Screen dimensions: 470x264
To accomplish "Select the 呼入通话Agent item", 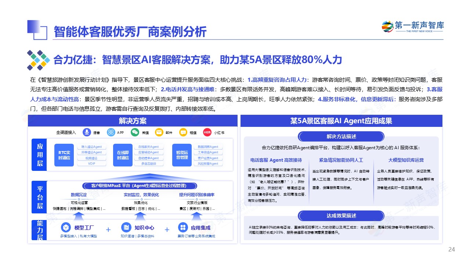I will coord(91,147).
